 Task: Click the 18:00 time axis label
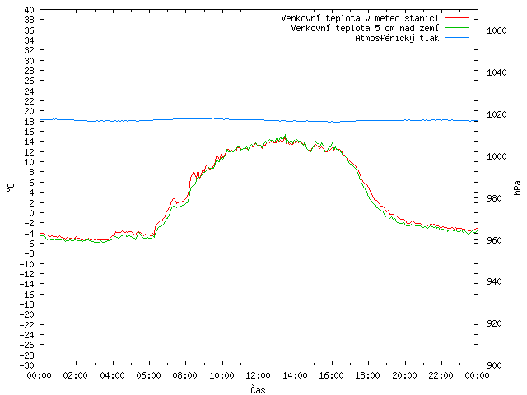pyautogui.click(x=368, y=375)
